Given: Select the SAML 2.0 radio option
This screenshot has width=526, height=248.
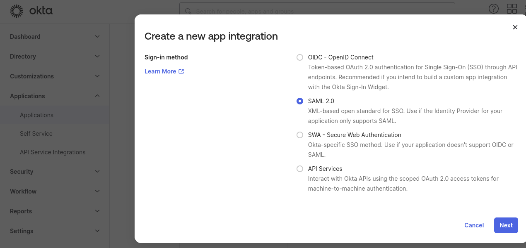Looking at the screenshot, I should click(300, 101).
